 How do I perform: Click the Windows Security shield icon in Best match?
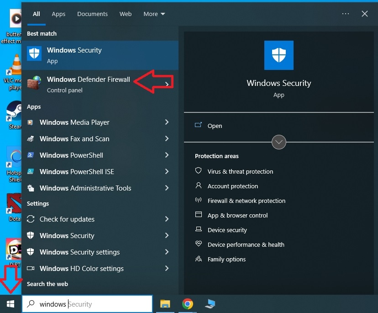tap(34, 53)
